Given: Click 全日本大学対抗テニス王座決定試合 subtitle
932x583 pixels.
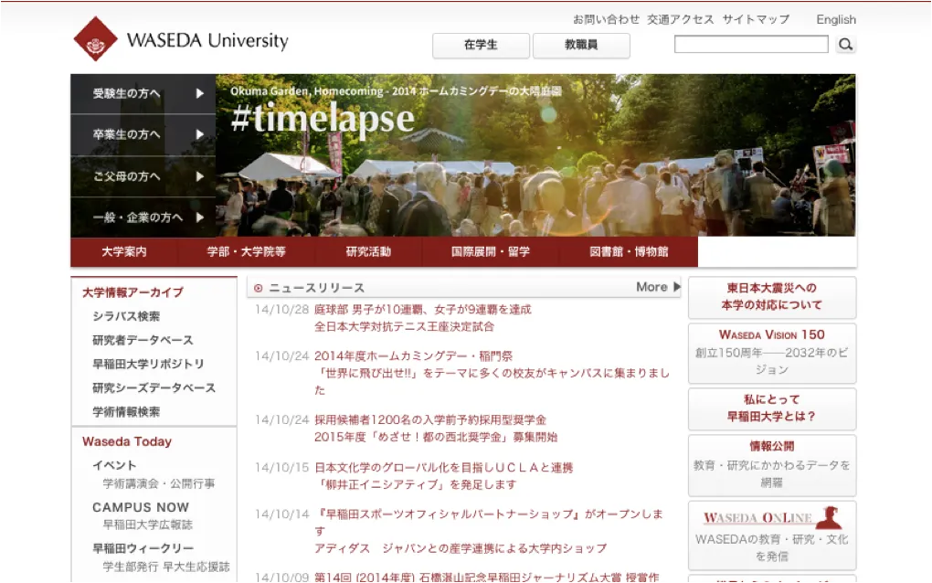Looking at the screenshot, I should click(x=404, y=327).
